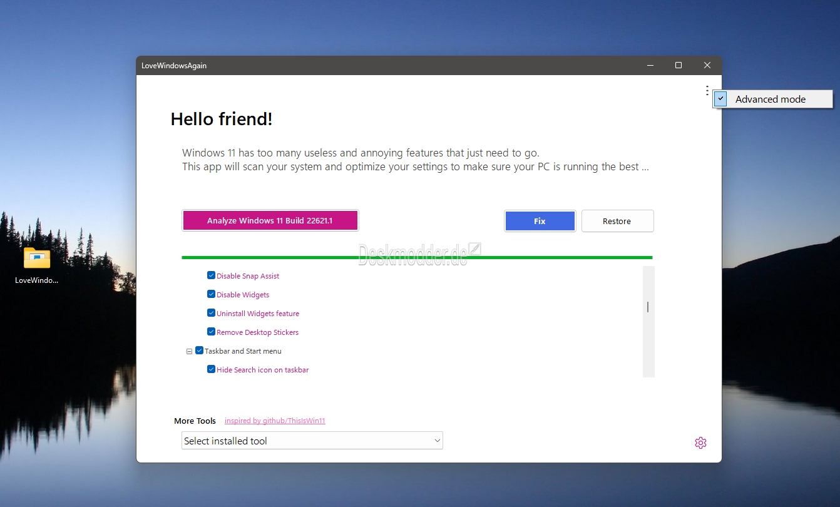The height and width of the screenshot is (507, 840).
Task: Toggle Remove Desktop Stickers checkbox
Action: coord(211,332)
